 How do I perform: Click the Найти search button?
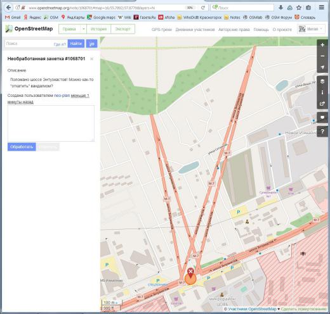click(x=76, y=44)
